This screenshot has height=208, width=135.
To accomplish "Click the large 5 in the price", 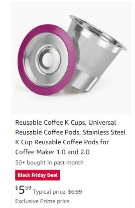I will click(22, 190).
